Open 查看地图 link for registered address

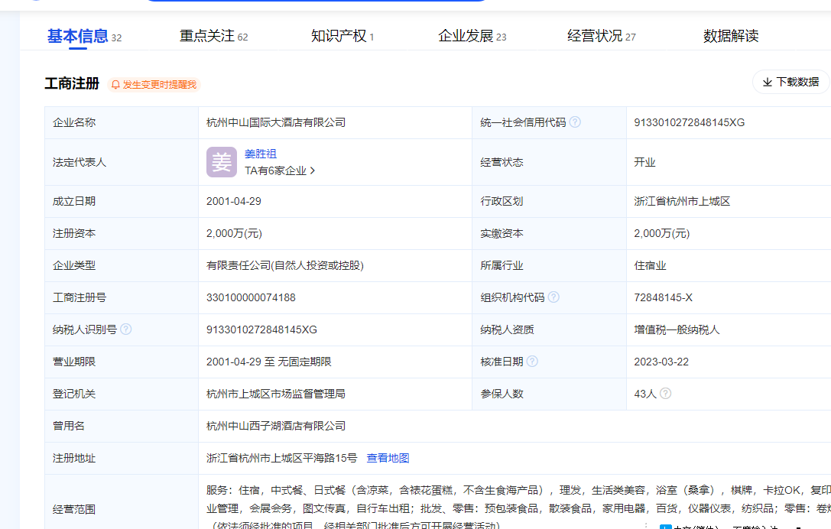point(388,458)
